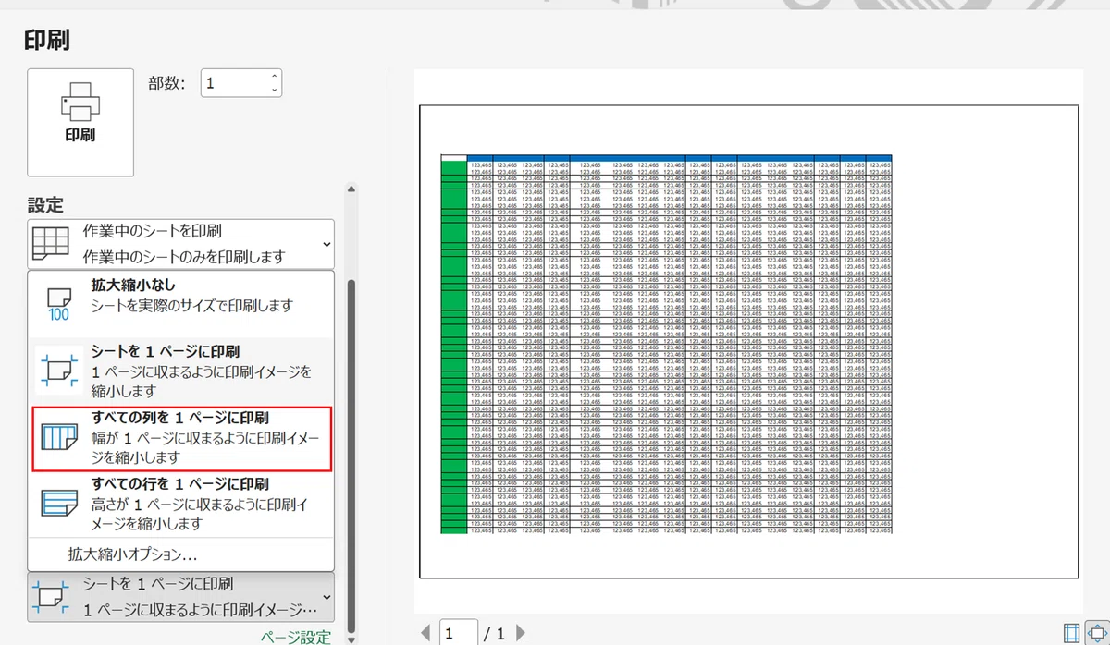
Task: Click the 設定 heading text
Action: click(x=44, y=204)
